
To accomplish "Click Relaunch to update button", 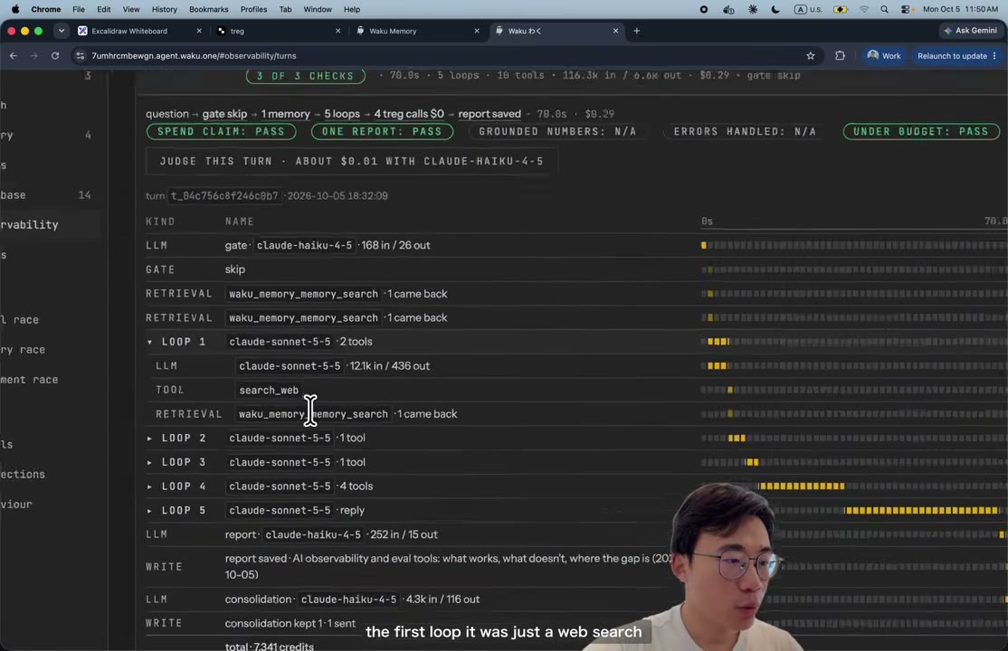I will 956,56.
